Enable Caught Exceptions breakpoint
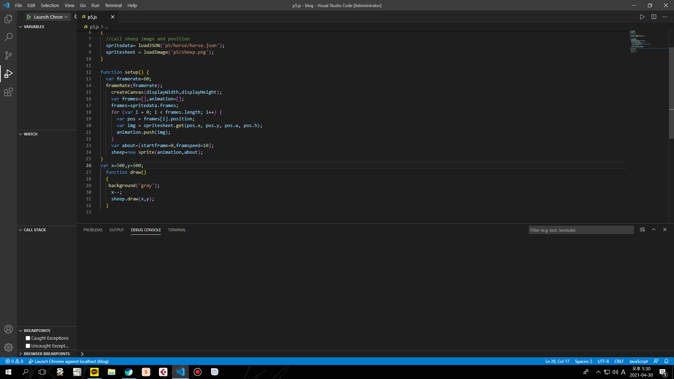 28,338
